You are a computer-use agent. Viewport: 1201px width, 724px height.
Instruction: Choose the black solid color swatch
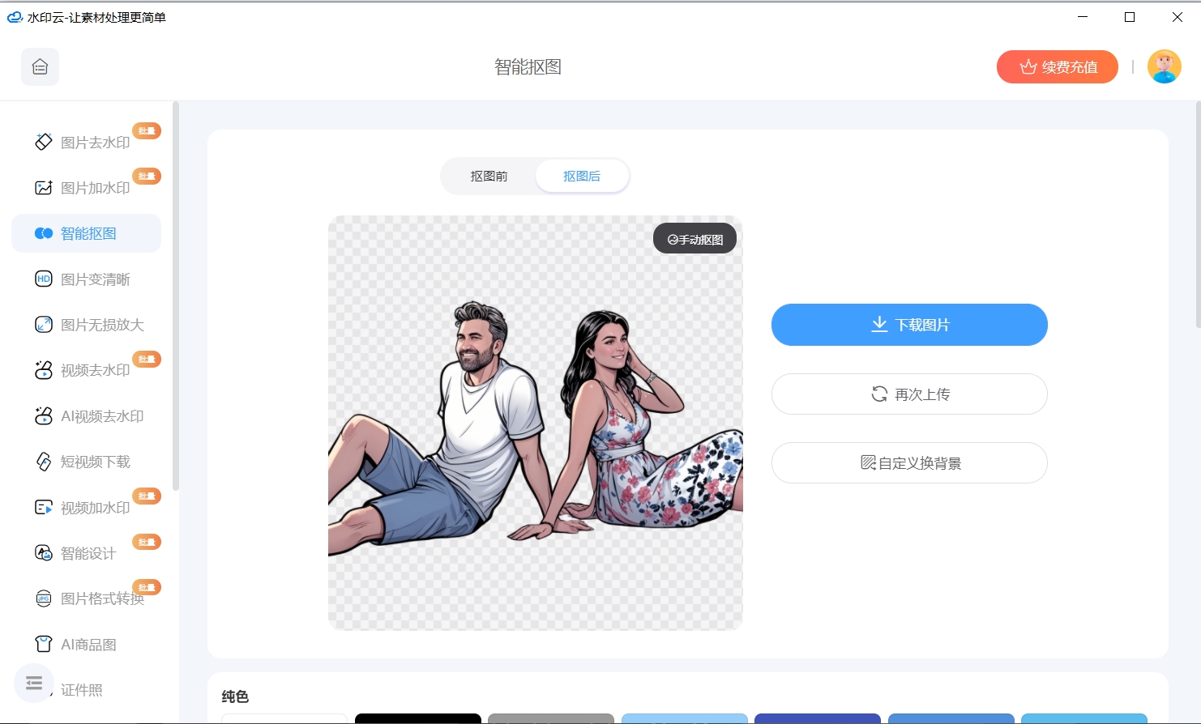coord(417,718)
